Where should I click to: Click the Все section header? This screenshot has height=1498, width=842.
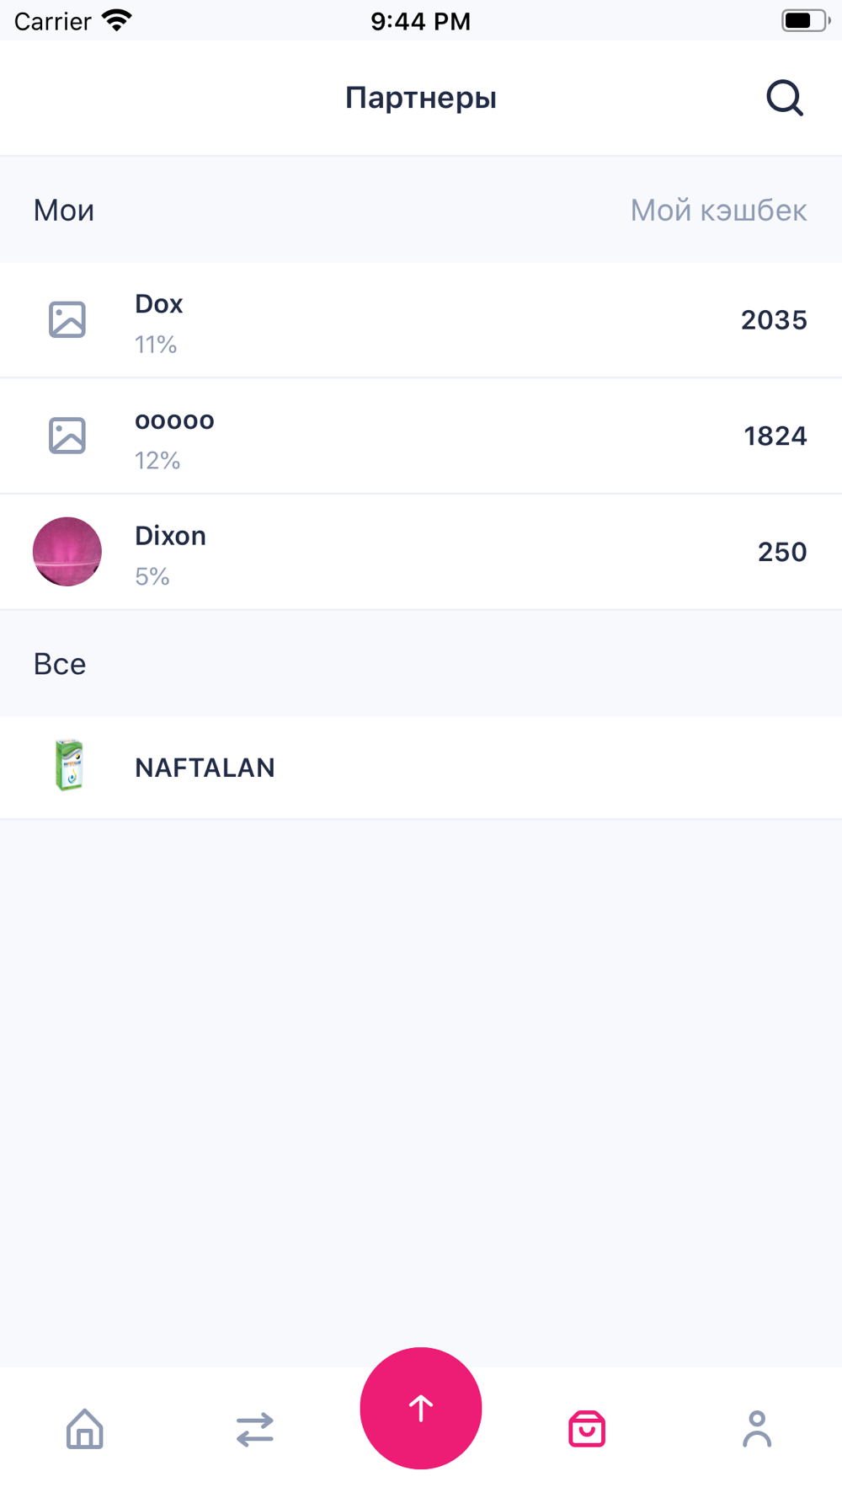point(60,664)
